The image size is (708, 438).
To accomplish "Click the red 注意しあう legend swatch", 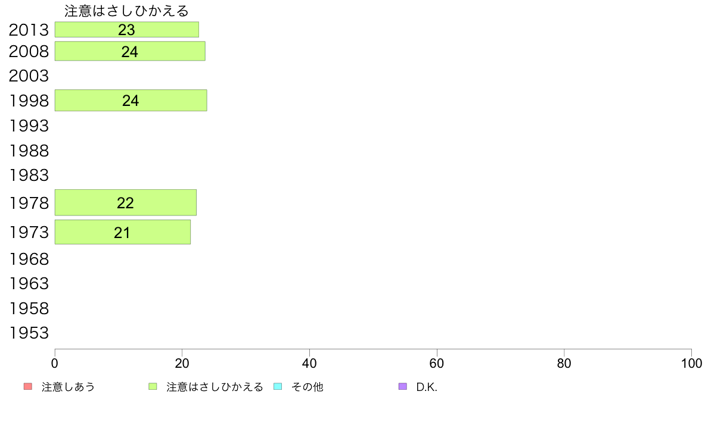I will pyautogui.click(x=28, y=387).
